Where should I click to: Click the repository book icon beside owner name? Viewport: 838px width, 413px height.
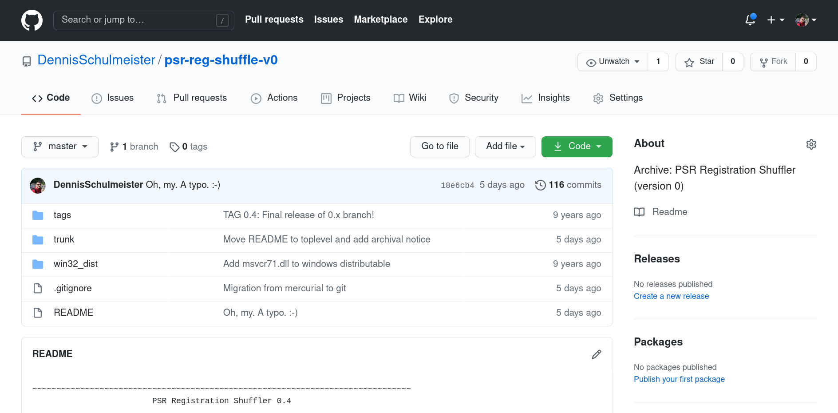(x=27, y=61)
